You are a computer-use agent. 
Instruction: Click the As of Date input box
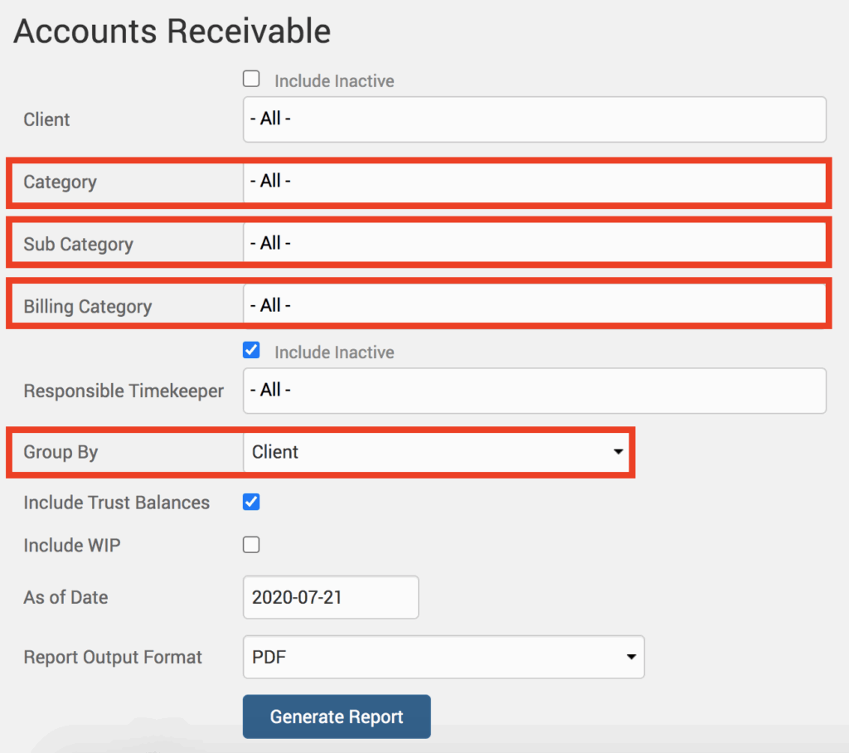[330, 597]
